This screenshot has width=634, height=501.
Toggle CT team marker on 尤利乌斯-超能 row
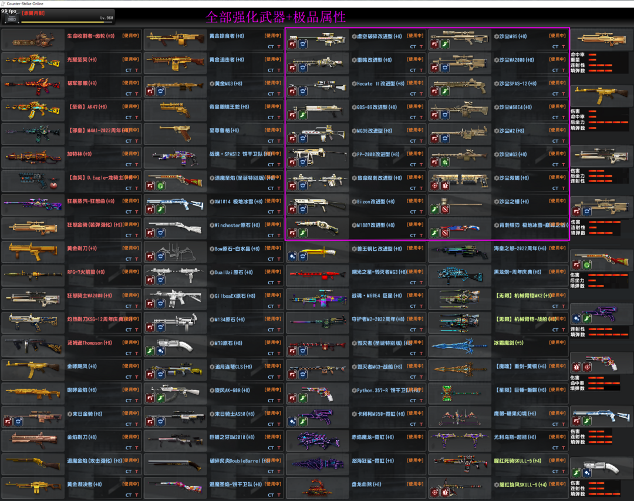[555, 448]
